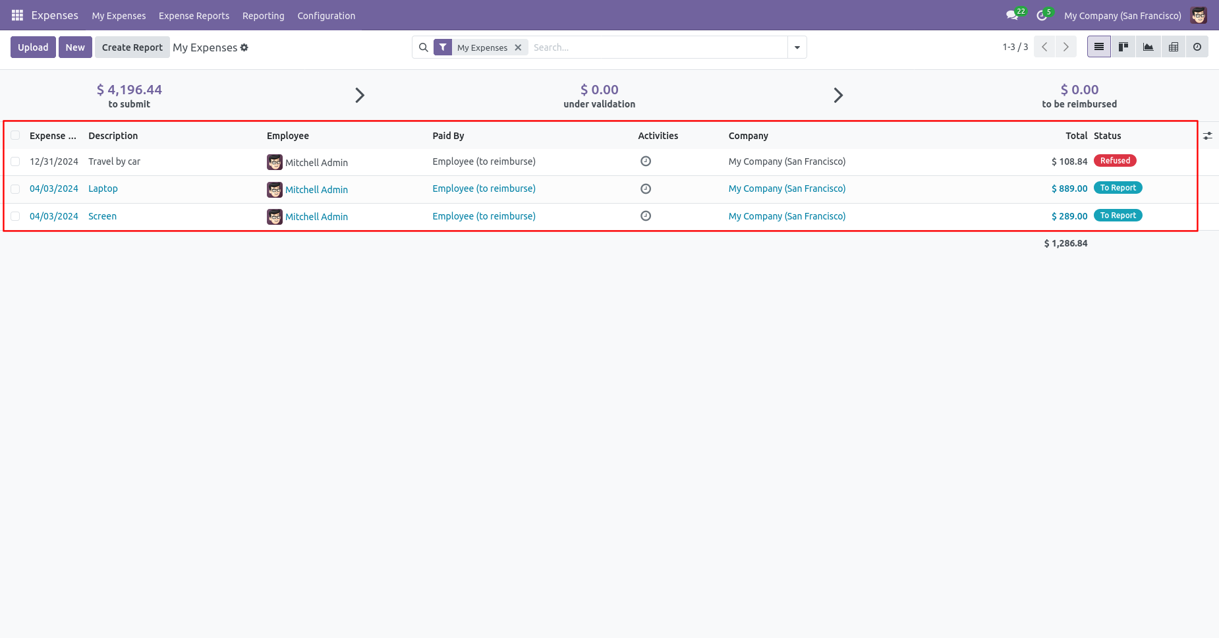The image size is (1219, 638).
Task: Open activity clock for Travel by car
Action: coord(646,161)
